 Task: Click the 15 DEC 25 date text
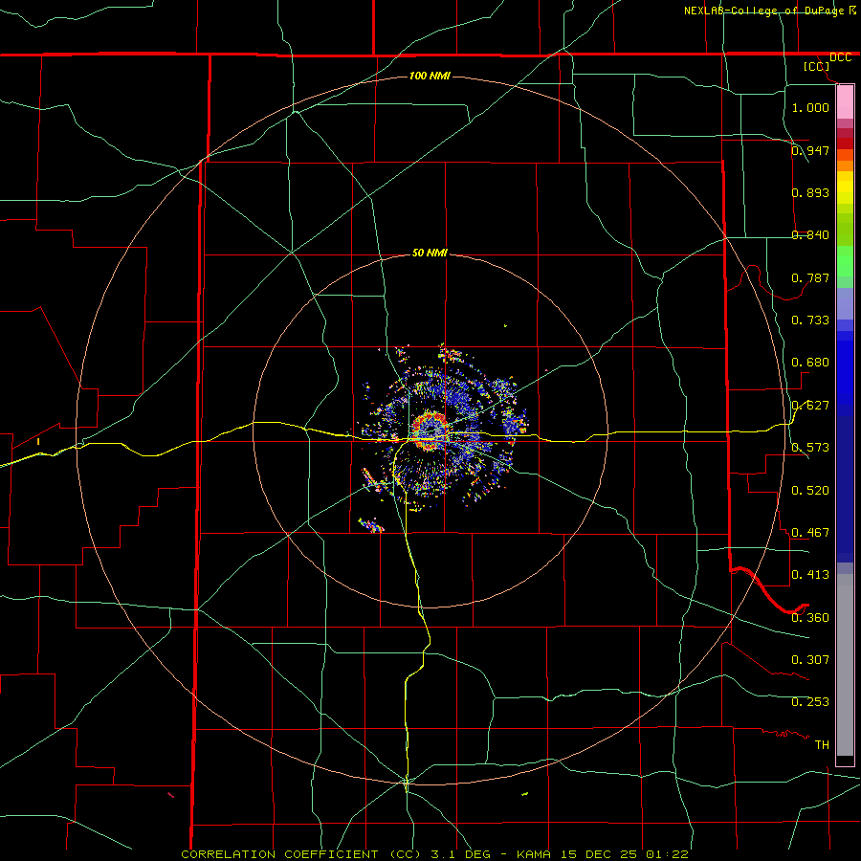(599, 854)
